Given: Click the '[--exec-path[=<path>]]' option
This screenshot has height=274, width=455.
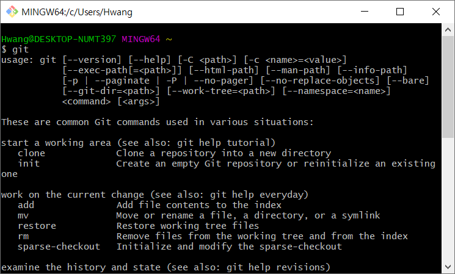Looking at the screenshot, I should (122, 70).
